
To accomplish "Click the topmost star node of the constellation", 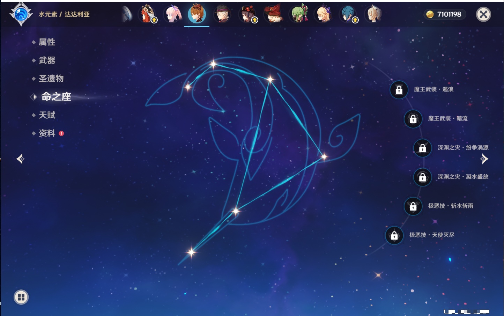I will tap(213, 64).
